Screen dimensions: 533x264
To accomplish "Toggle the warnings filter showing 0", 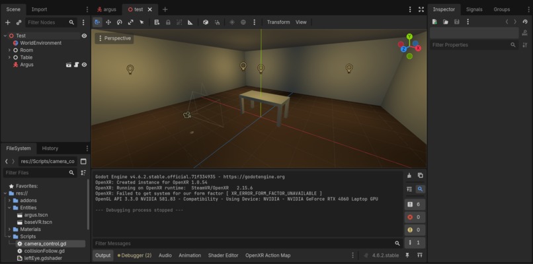I will pos(415,230).
